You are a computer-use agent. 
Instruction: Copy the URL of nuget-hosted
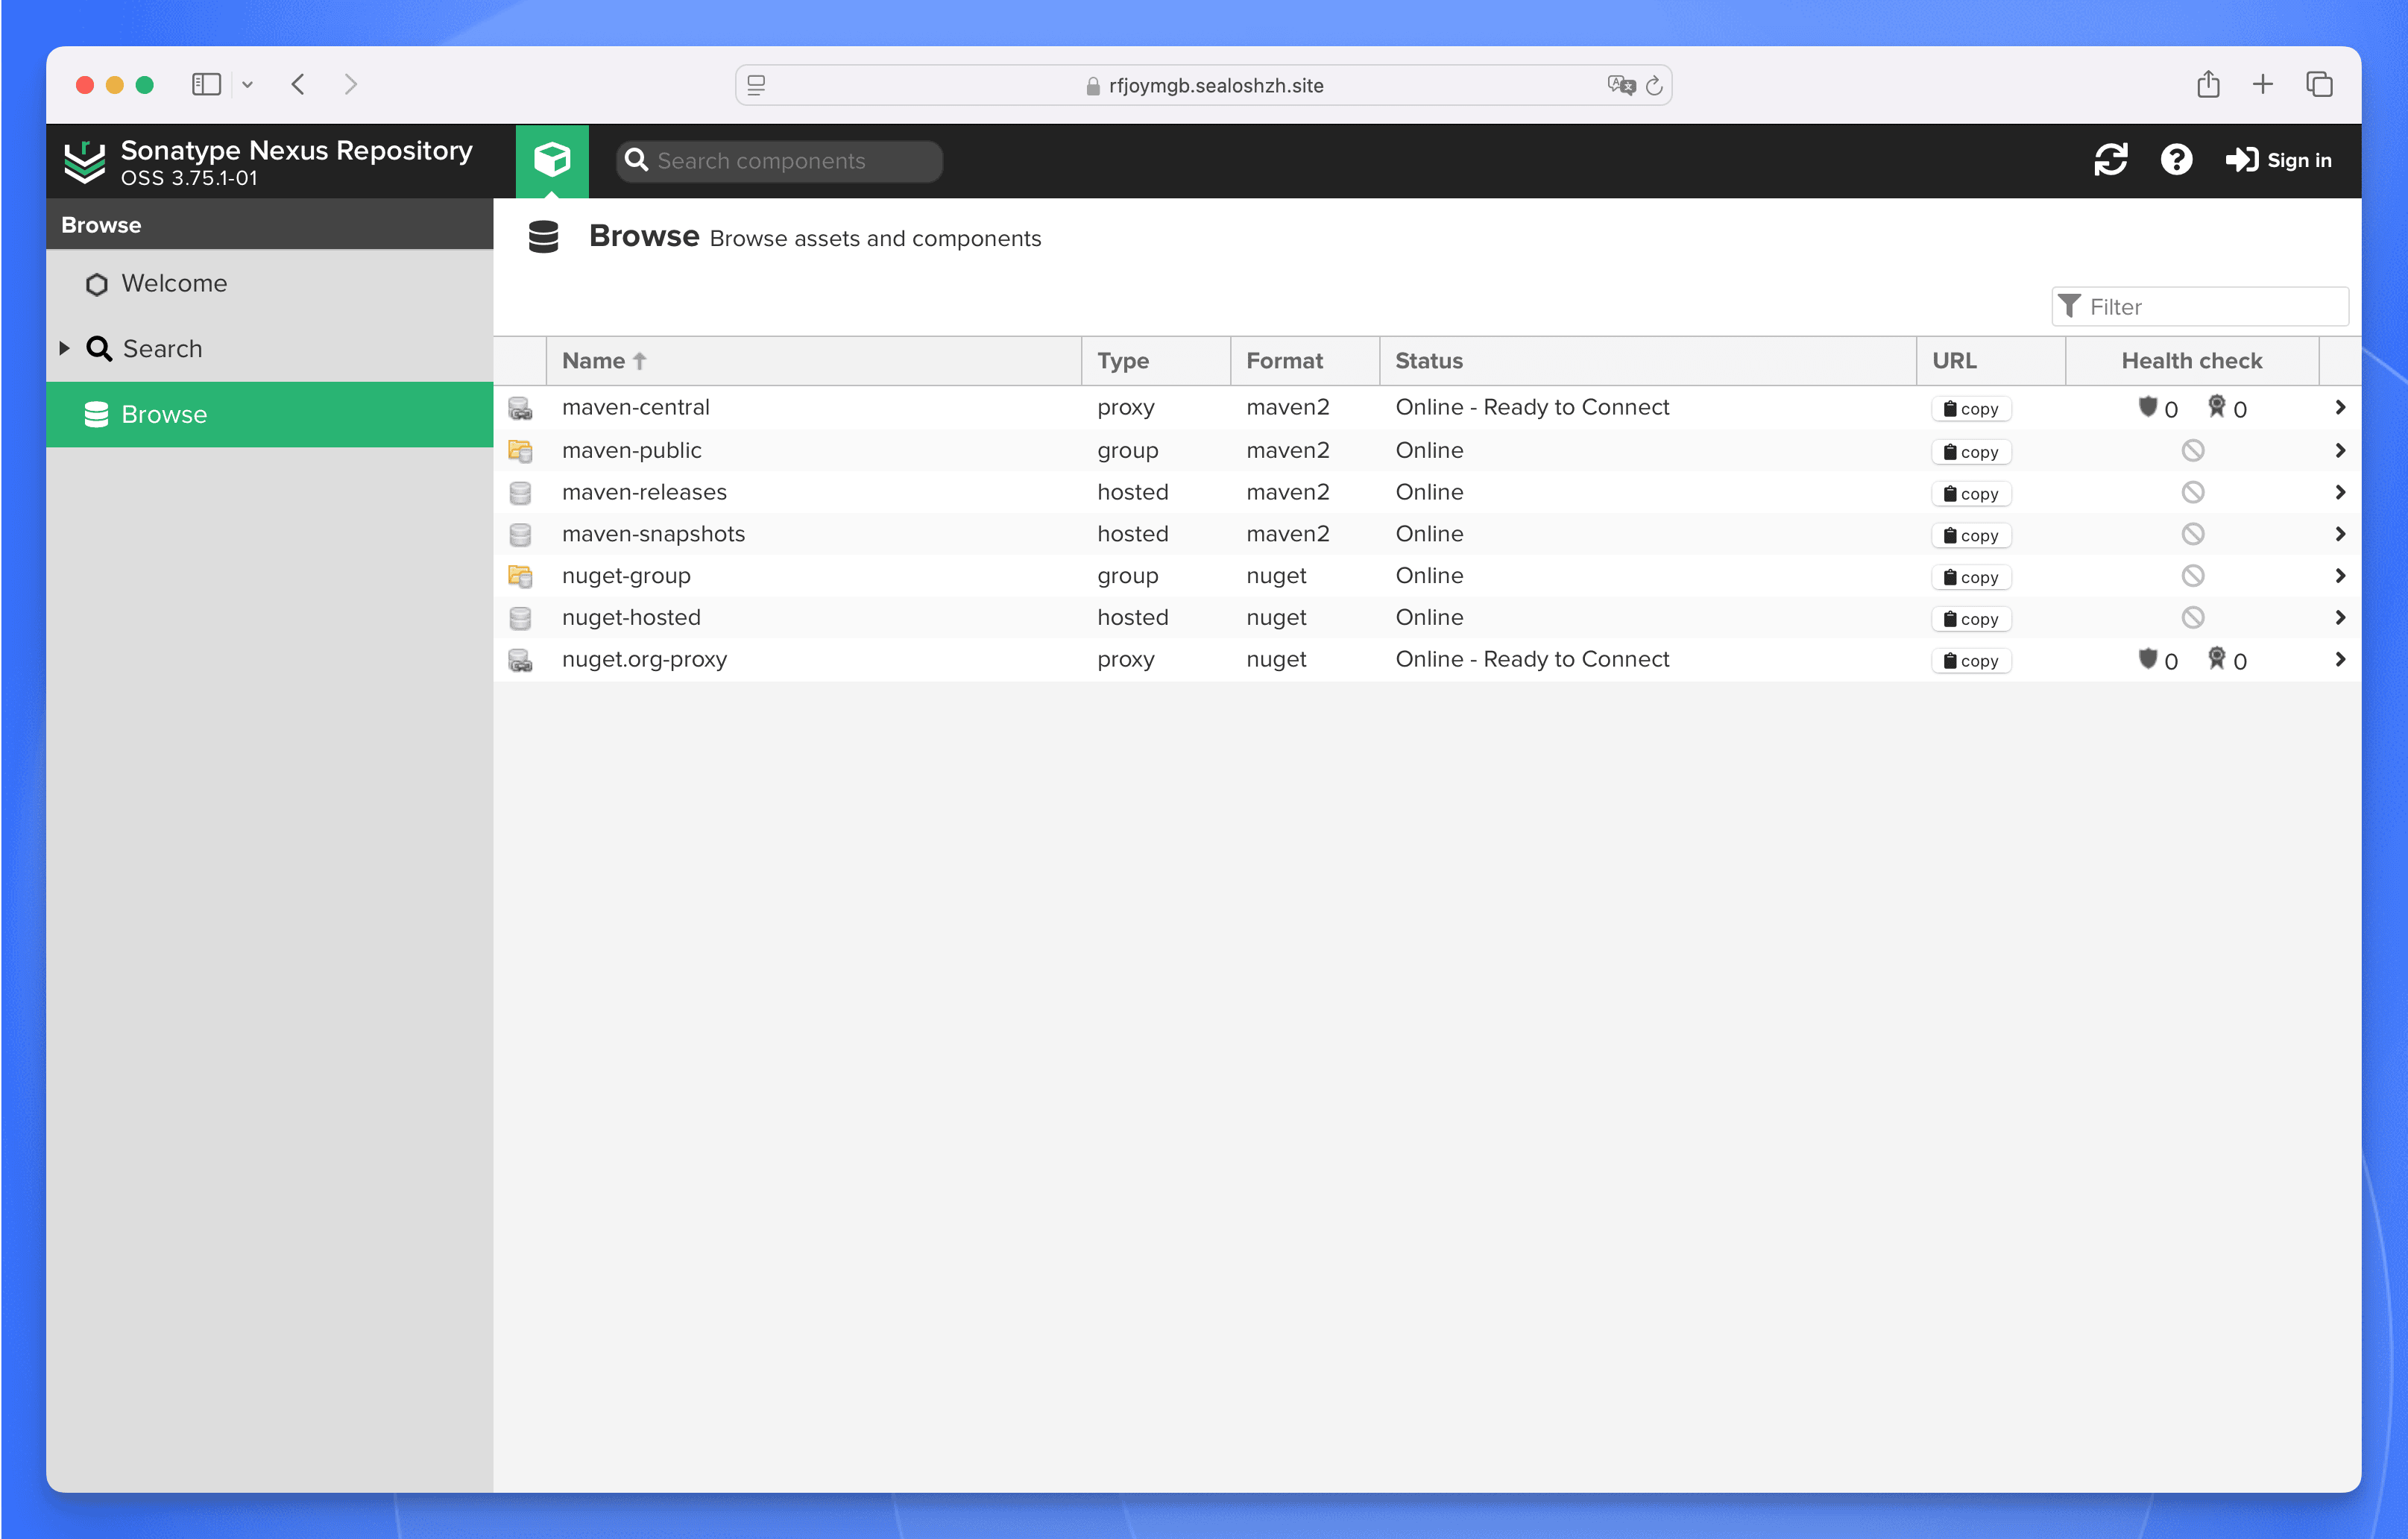pyautogui.click(x=1970, y=620)
